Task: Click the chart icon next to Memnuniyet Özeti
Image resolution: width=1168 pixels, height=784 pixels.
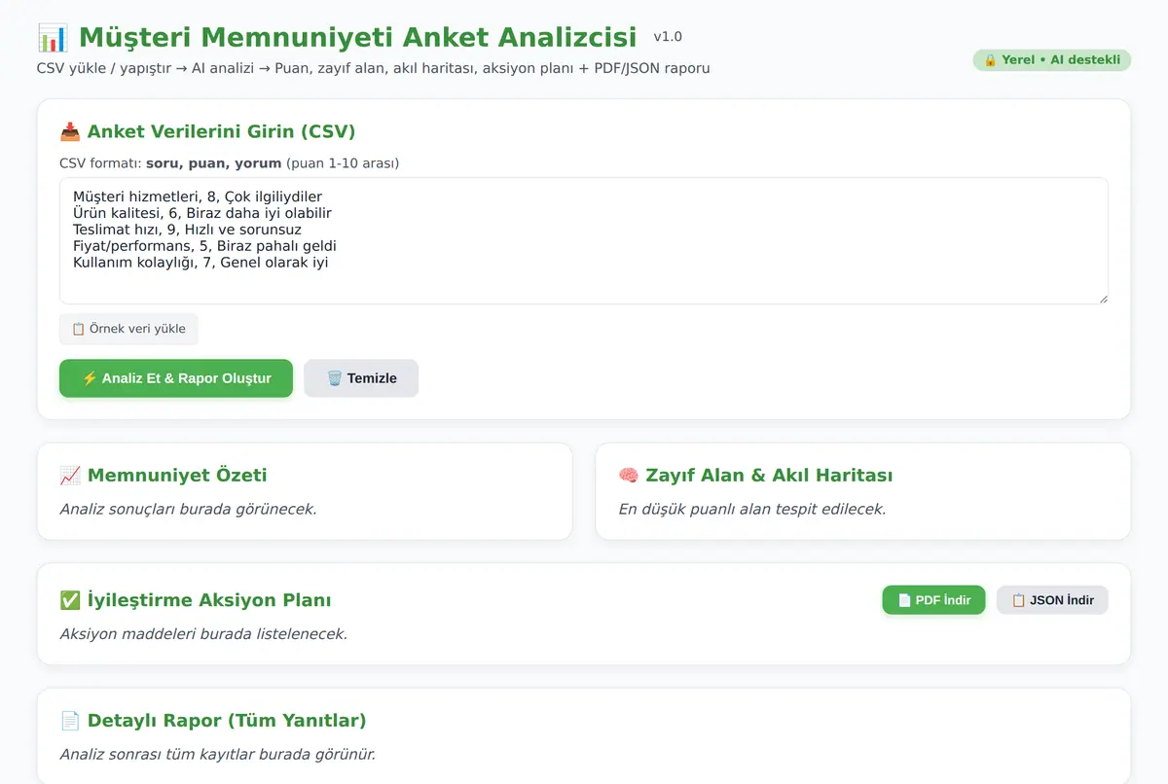Action: (x=70, y=475)
